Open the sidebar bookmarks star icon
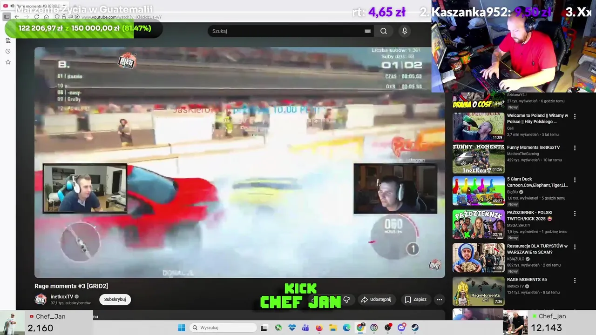This screenshot has width=596, height=335. click(x=8, y=62)
